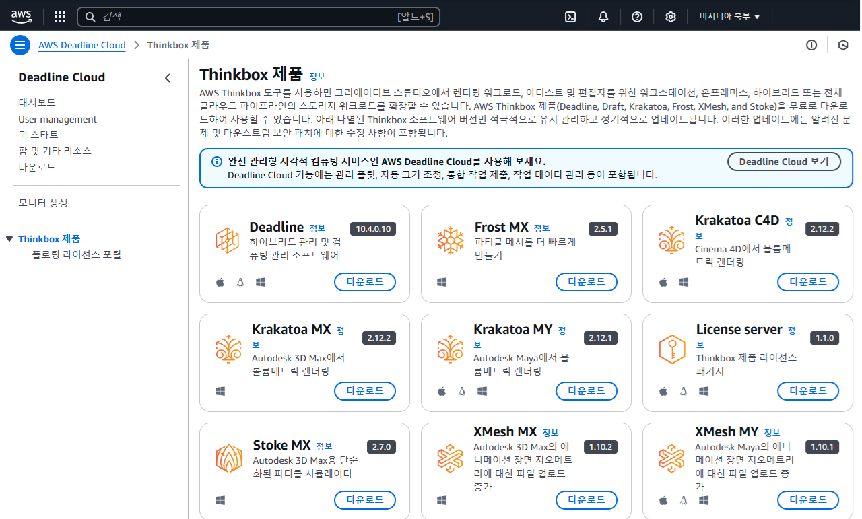
Task: Open 대시보드 in the sidebar
Action: click(37, 102)
